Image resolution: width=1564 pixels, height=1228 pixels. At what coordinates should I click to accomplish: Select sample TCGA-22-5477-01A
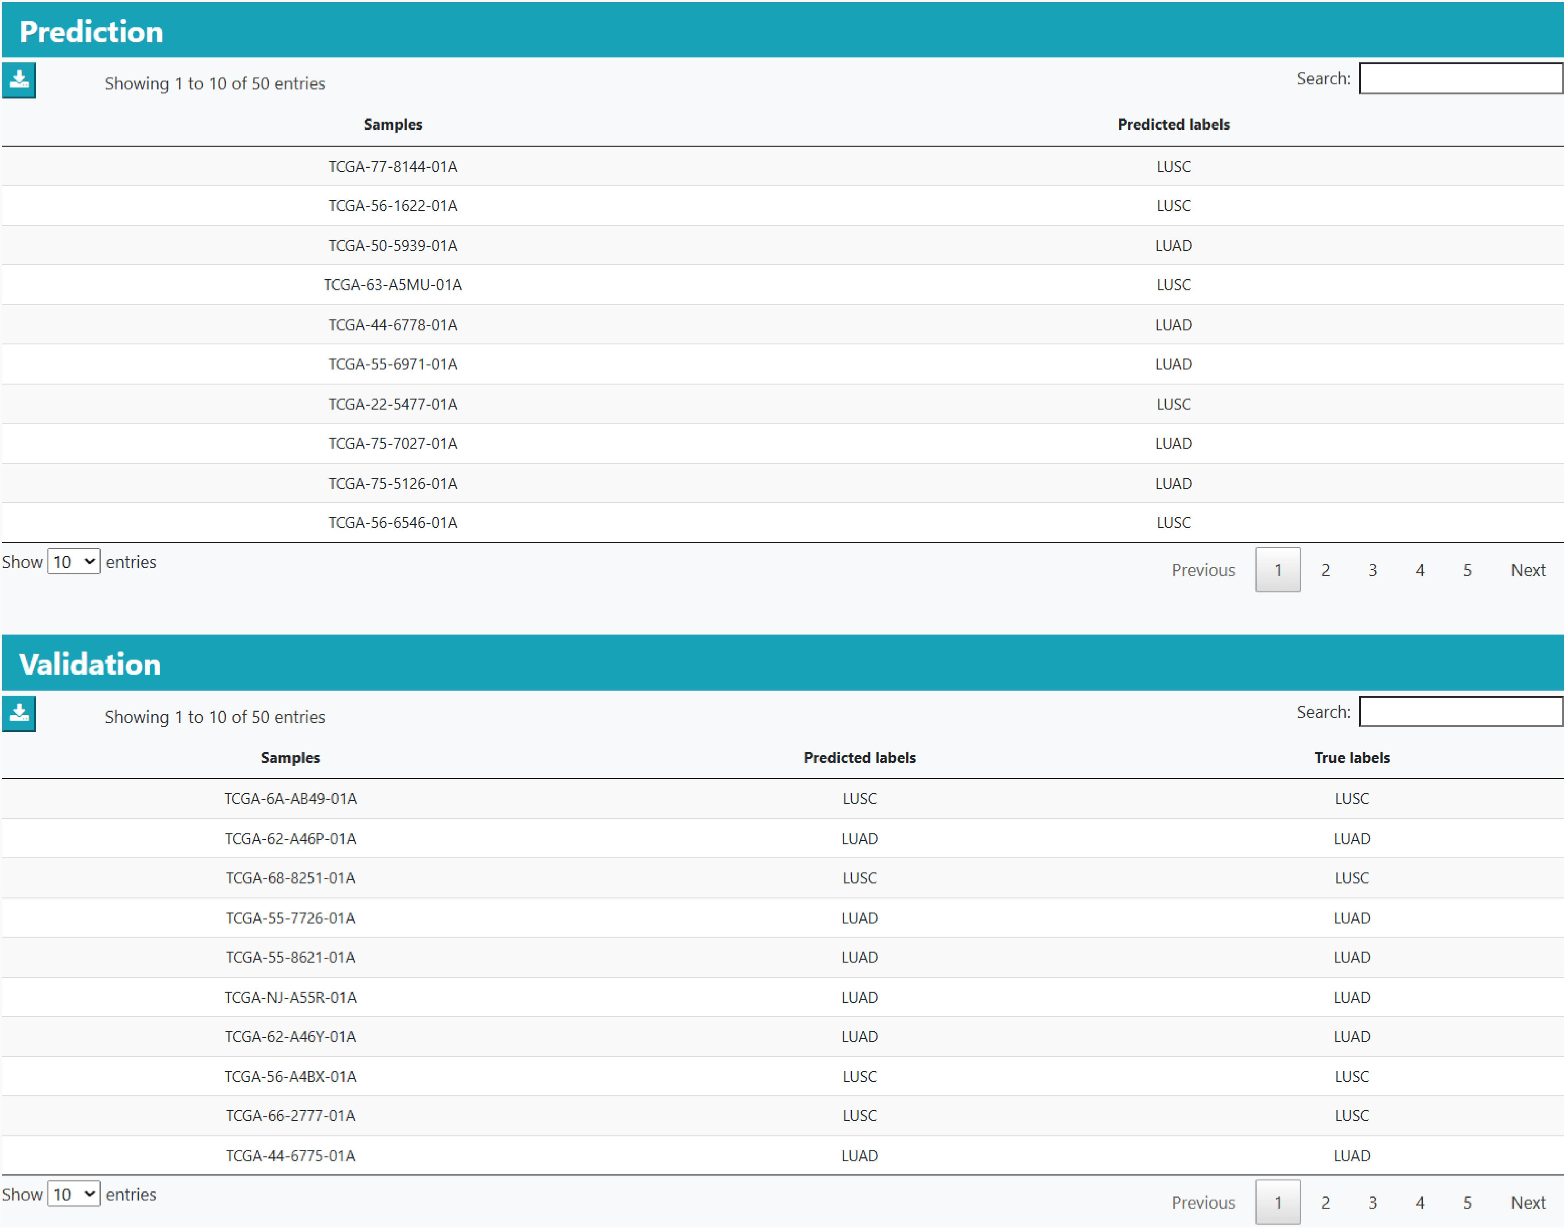pos(393,404)
